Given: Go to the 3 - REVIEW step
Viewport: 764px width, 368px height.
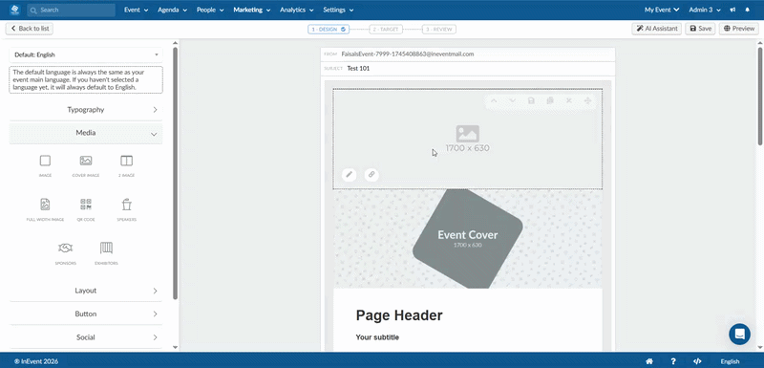Looking at the screenshot, I should (439, 30).
